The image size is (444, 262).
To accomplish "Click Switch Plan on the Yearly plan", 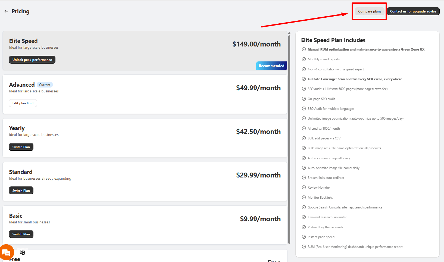I will click(21, 147).
